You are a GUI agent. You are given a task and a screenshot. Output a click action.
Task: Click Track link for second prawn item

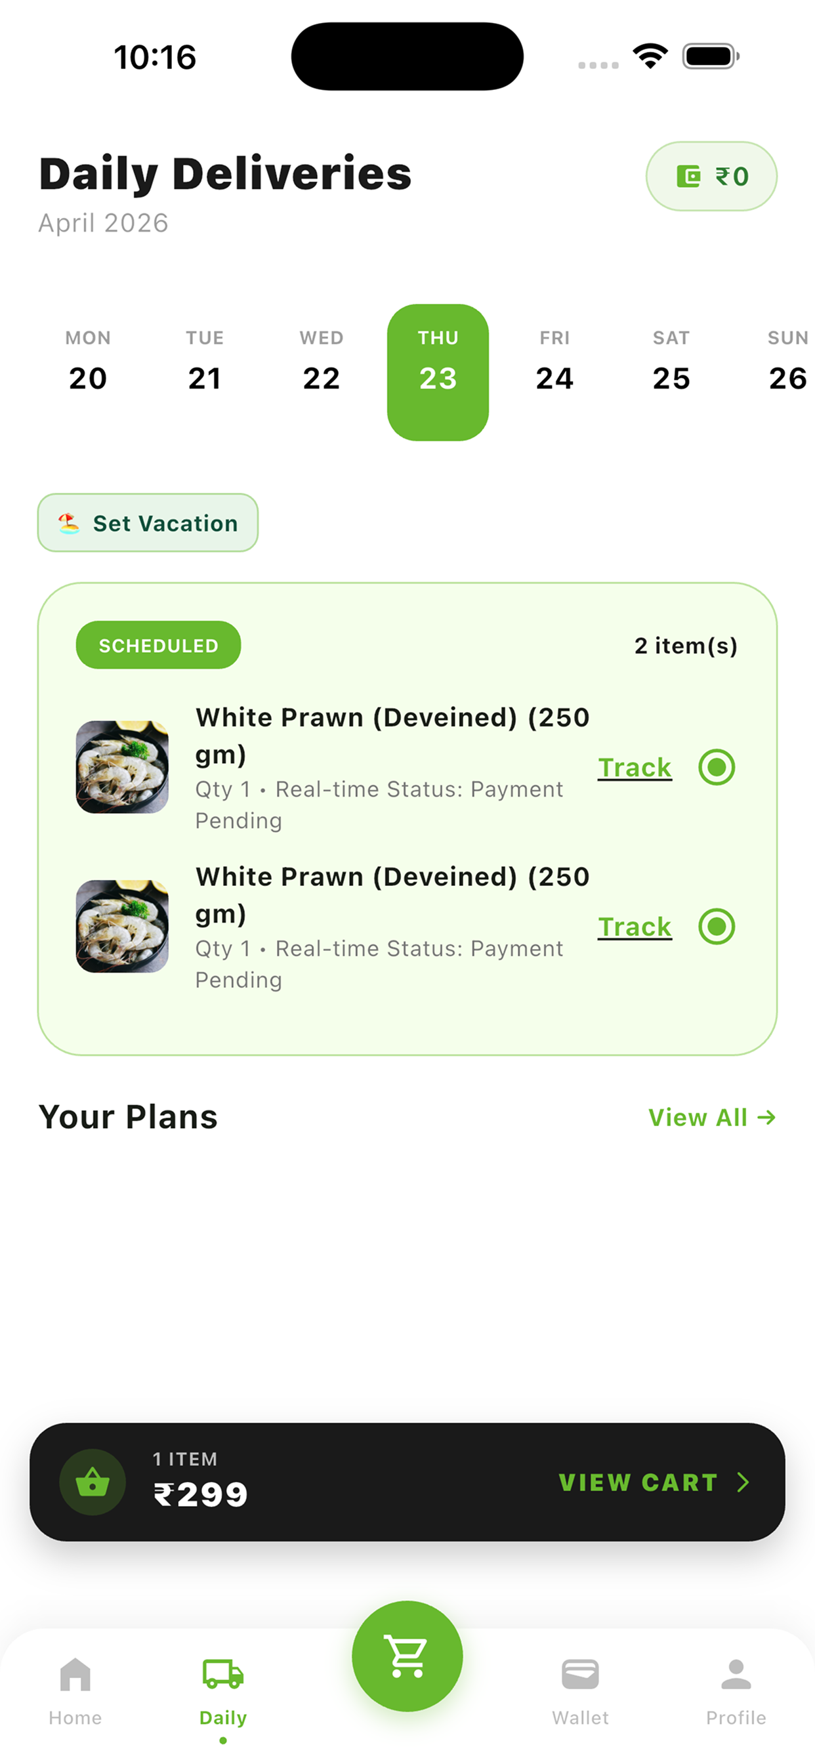pyautogui.click(x=634, y=927)
